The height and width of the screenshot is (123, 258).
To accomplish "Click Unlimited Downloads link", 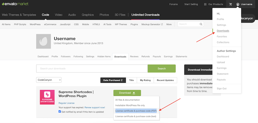I will pyautogui.click(x=145, y=15).
